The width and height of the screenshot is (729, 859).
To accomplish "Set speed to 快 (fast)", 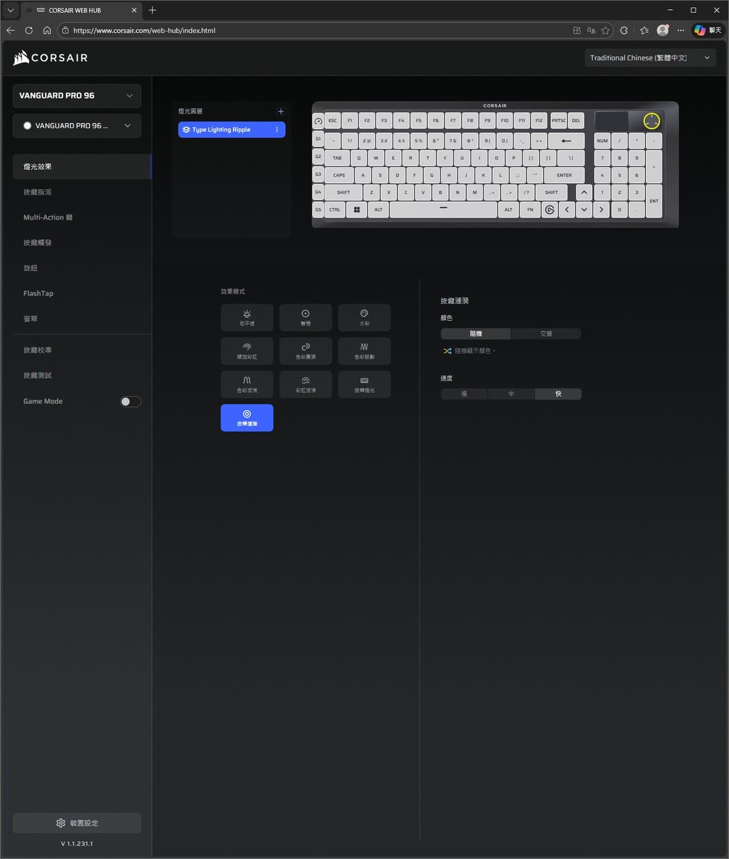I will point(558,394).
